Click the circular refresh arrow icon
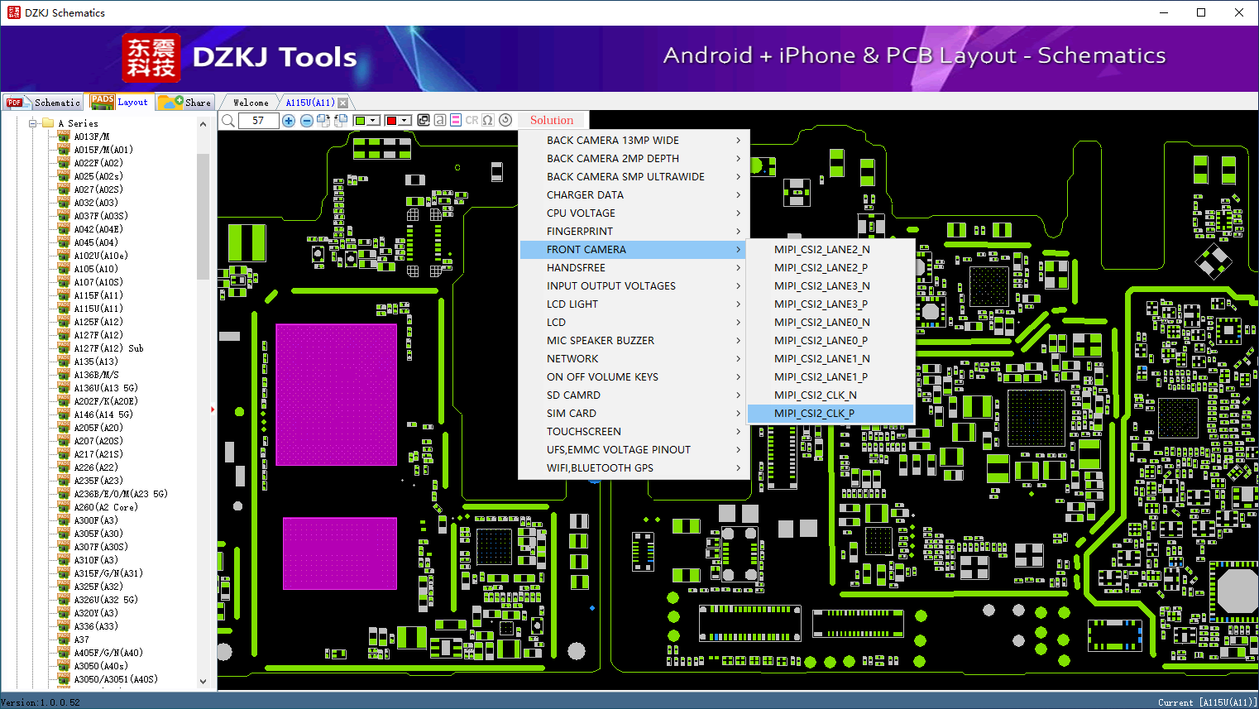The width and height of the screenshot is (1259, 709). point(505,120)
